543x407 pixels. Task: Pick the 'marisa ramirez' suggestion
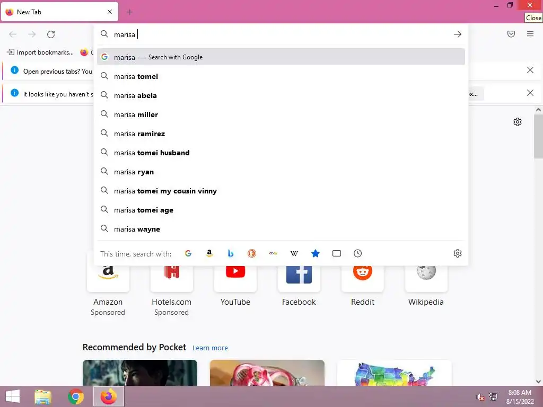coord(281,134)
